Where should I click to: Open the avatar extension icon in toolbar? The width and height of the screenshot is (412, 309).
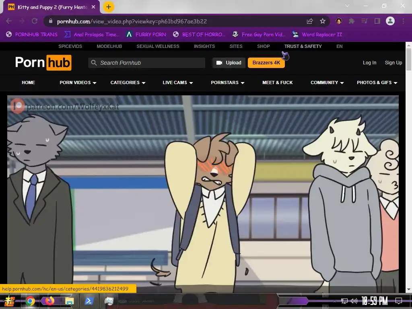click(x=339, y=21)
